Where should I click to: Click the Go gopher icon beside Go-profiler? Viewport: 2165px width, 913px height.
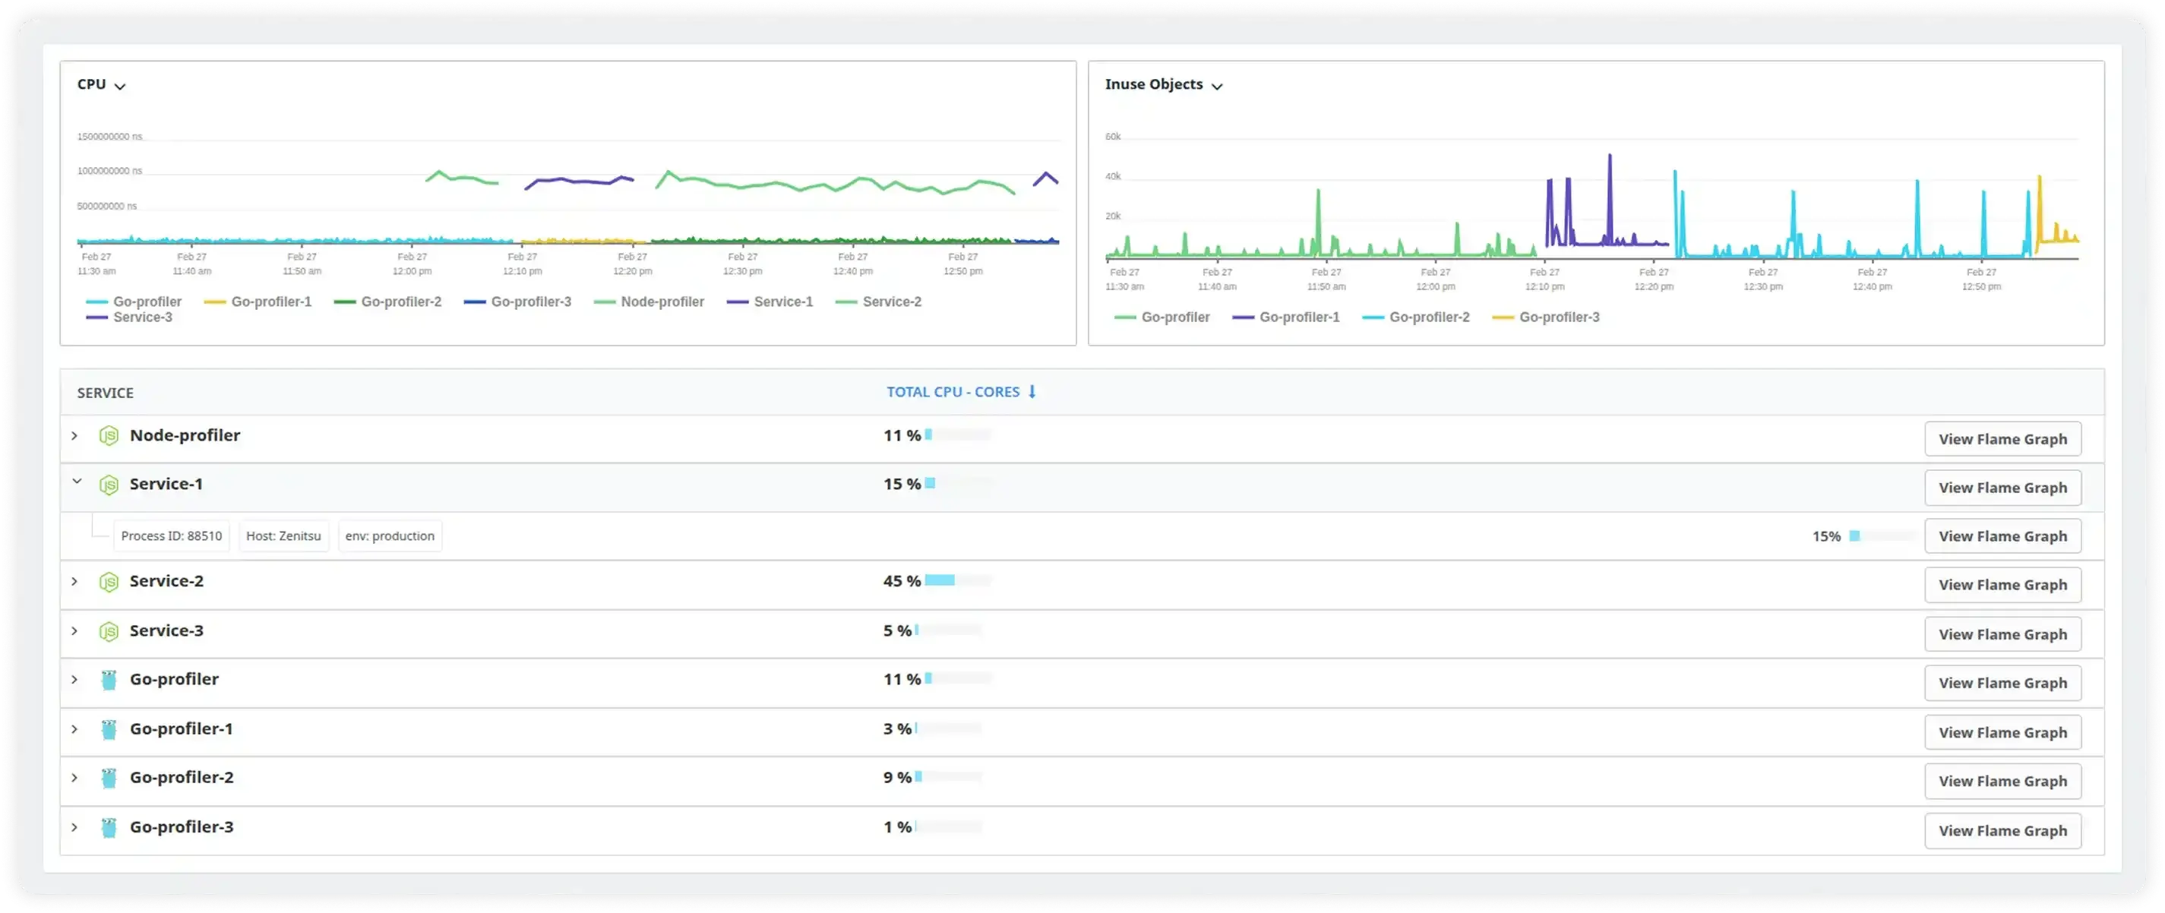(109, 680)
